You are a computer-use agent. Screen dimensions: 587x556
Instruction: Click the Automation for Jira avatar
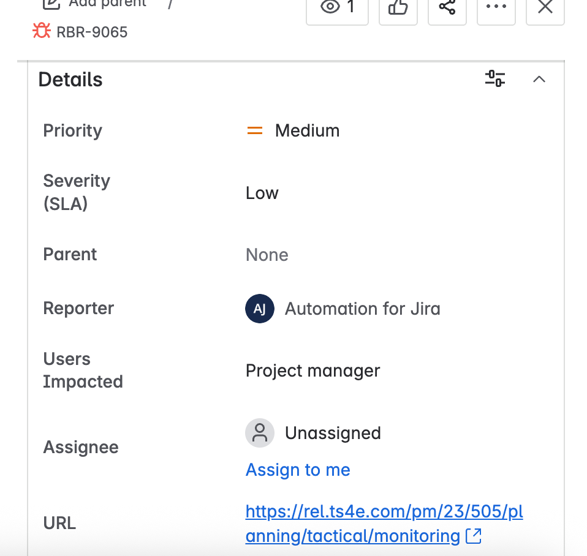point(259,309)
